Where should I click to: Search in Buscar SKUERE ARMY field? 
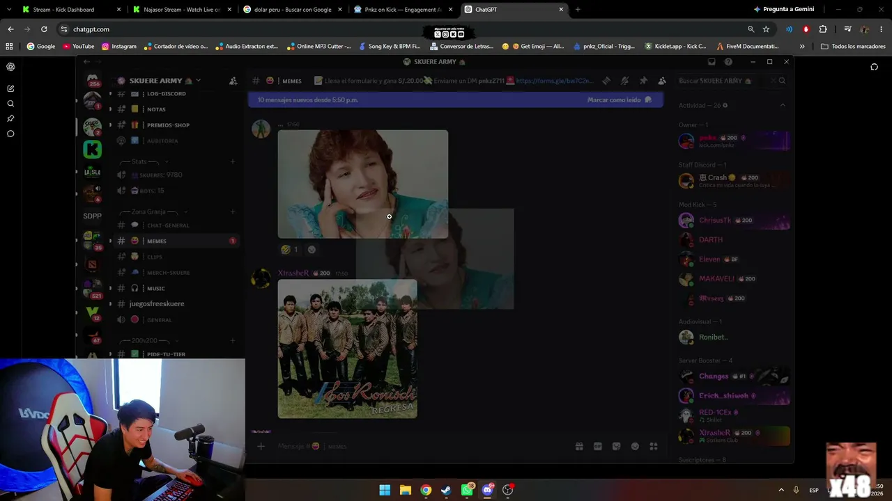[732, 81]
